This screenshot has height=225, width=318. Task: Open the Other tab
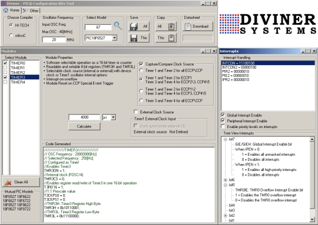[31, 11]
